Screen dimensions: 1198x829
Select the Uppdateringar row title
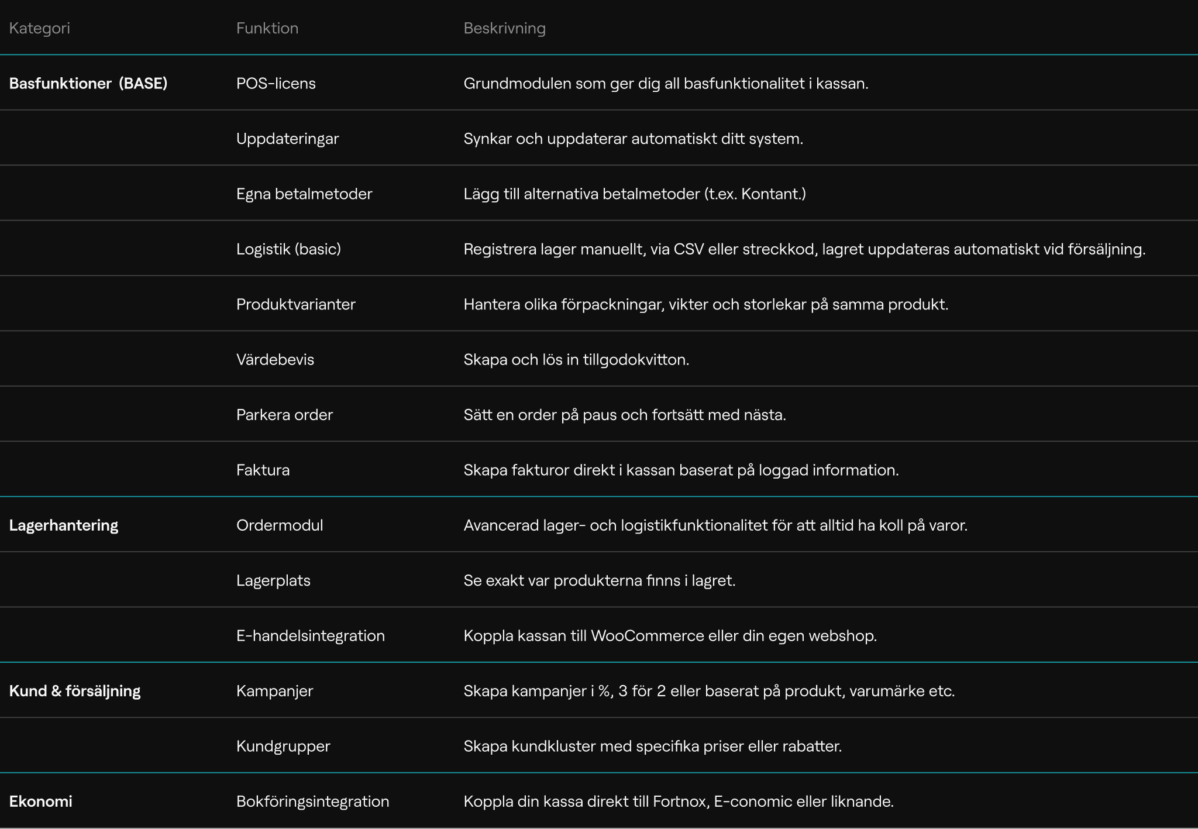click(x=287, y=139)
